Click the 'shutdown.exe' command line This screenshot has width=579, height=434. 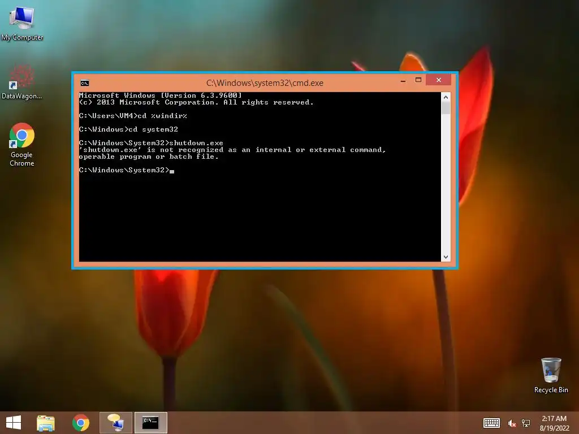click(151, 143)
